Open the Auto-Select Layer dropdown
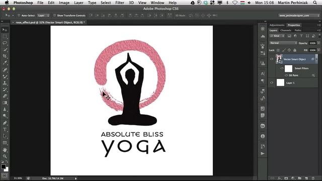The width and height of the screenshot is (322, 181). pyautogui.click(x=43, y=16)
